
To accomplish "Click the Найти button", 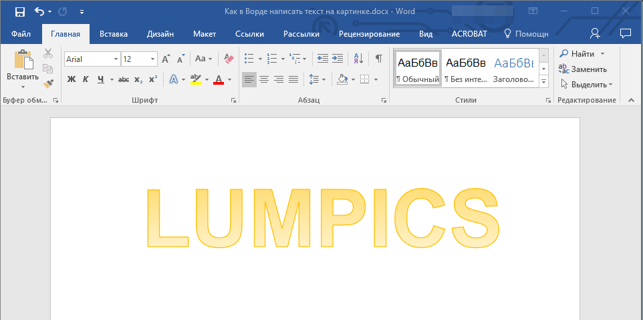I will [577, 53].
